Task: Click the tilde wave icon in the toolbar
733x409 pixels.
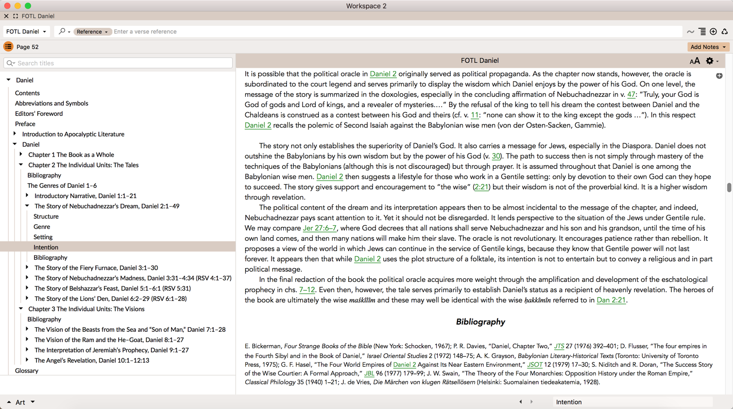Action: pos(690,32)
